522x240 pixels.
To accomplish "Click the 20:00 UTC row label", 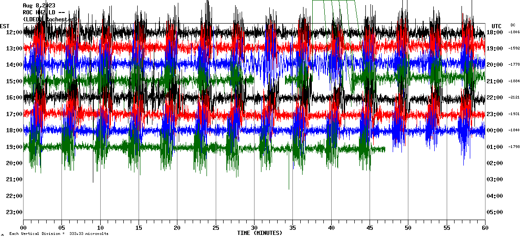I will pyautogui.click(x=497, y=65).
